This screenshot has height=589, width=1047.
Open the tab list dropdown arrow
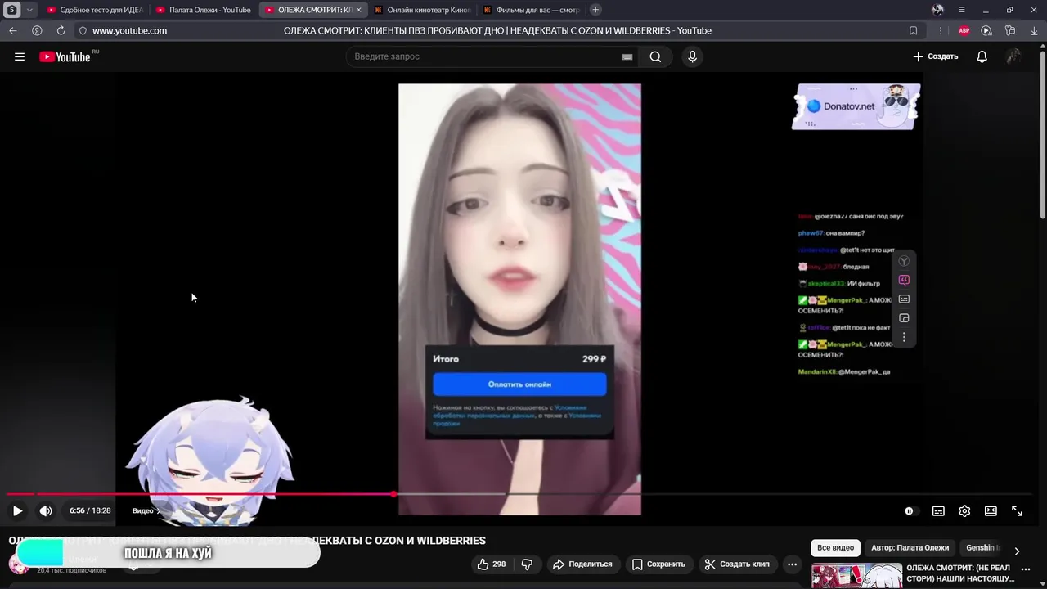[29, 10]
